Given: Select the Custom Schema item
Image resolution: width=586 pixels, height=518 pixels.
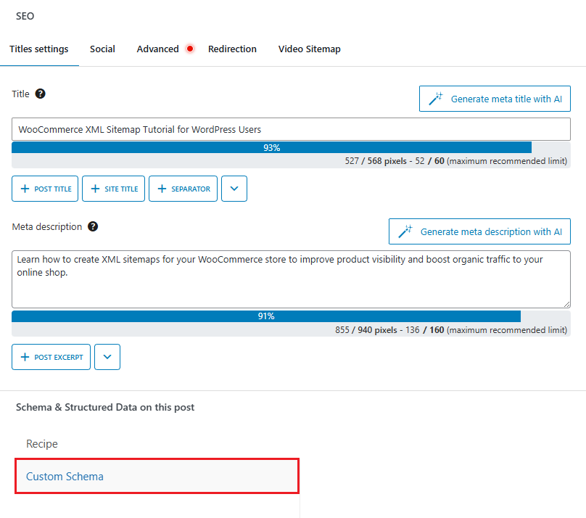Looking at the screenshot, I should pyautogui.click(x=65, y=477).
